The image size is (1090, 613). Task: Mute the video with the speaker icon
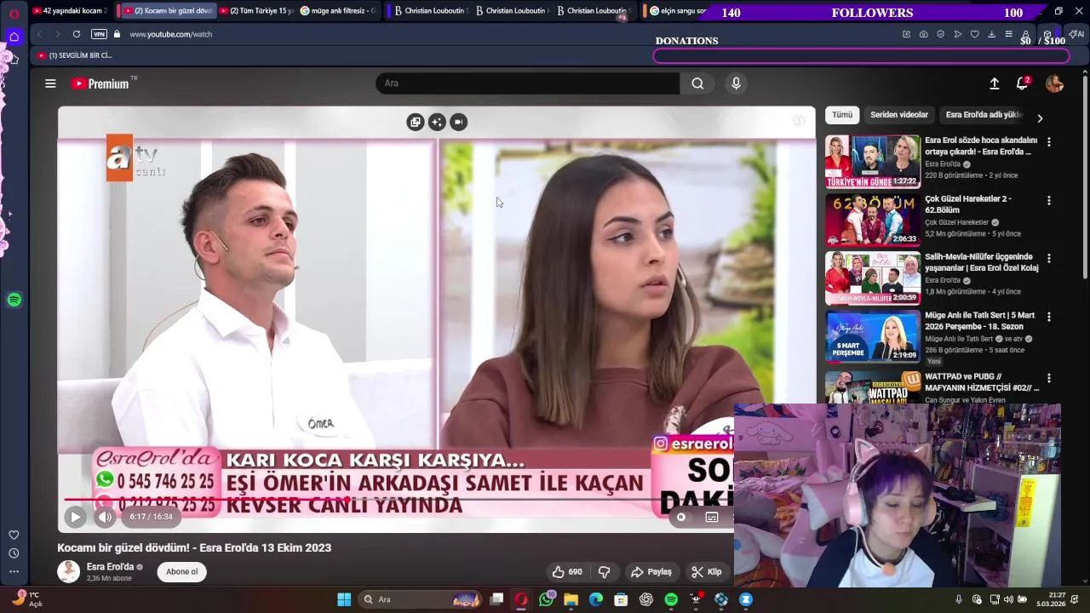105,517
